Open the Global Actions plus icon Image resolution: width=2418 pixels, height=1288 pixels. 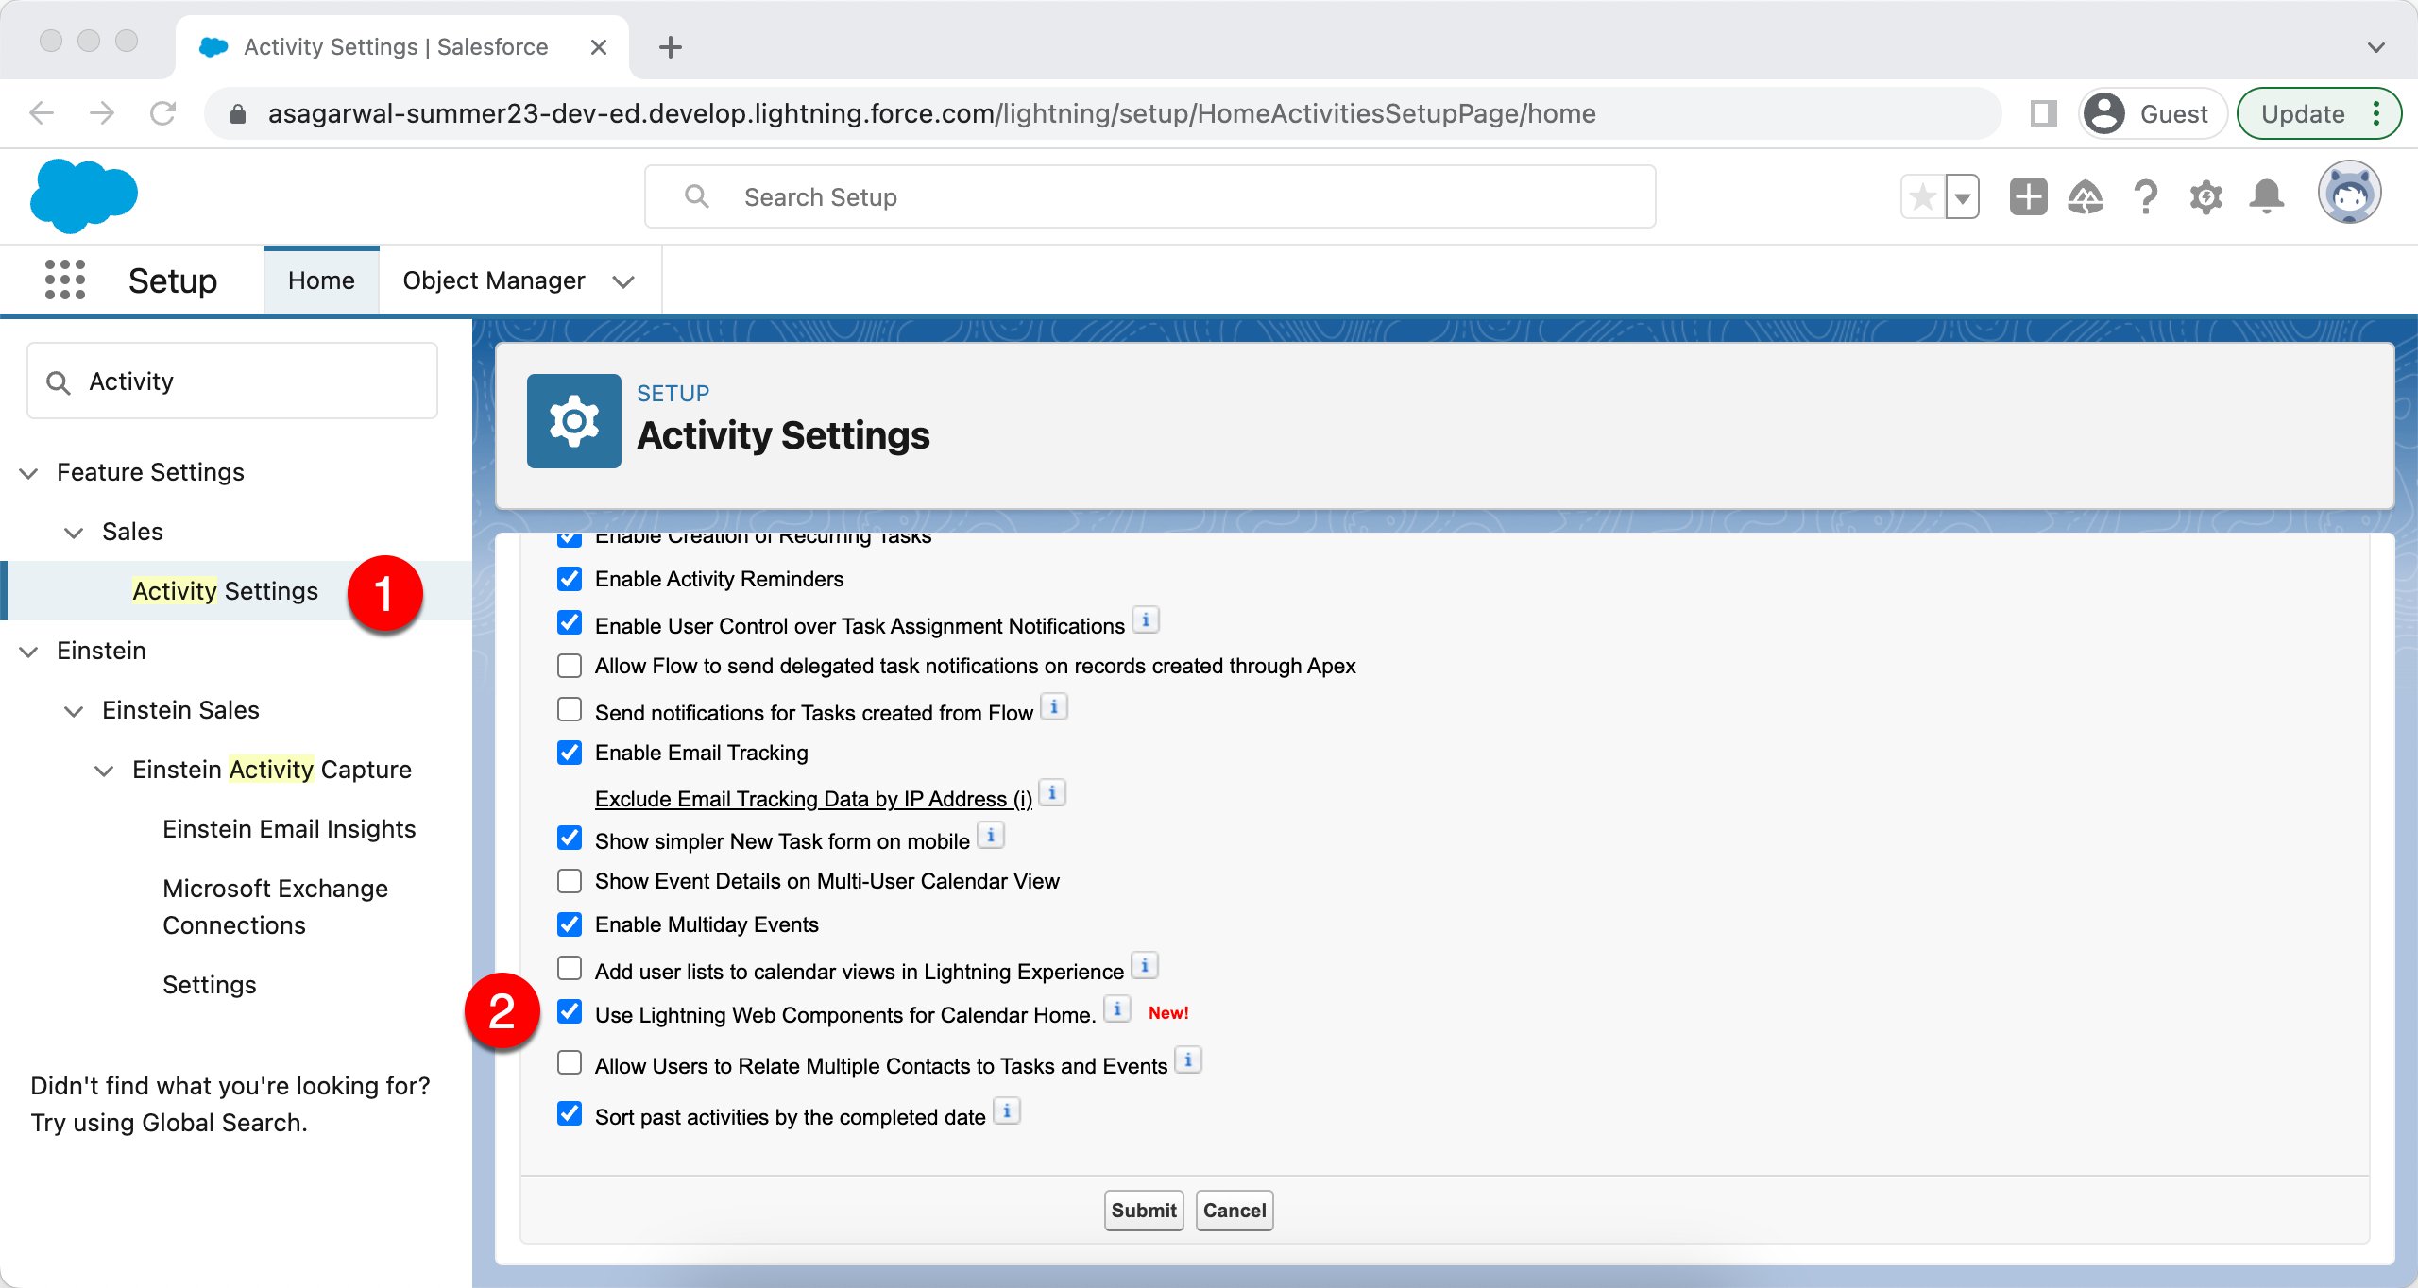click(x=2028, y=195)
